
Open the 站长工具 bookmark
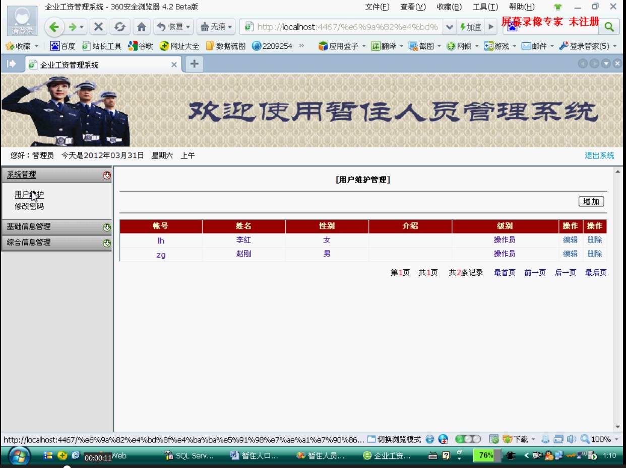[x=102, y=46]
